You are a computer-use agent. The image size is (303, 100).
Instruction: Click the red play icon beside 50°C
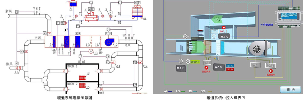(223, 28)
